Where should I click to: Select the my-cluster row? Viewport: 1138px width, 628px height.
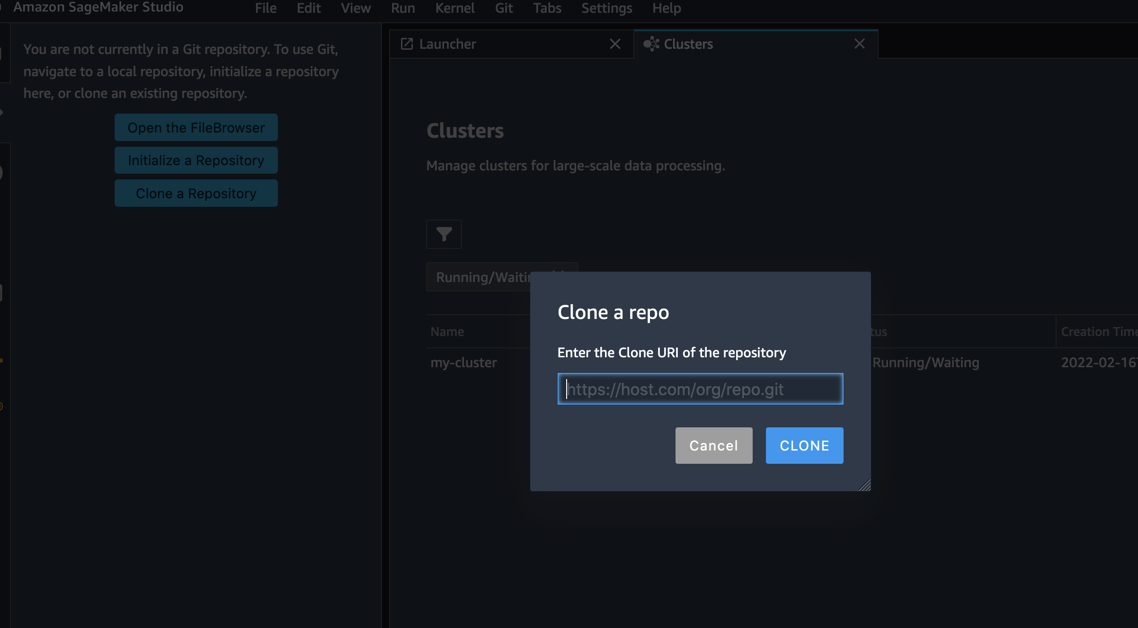pos(463,363)
